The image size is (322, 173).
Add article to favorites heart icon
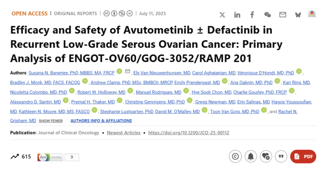click(266, 157)
